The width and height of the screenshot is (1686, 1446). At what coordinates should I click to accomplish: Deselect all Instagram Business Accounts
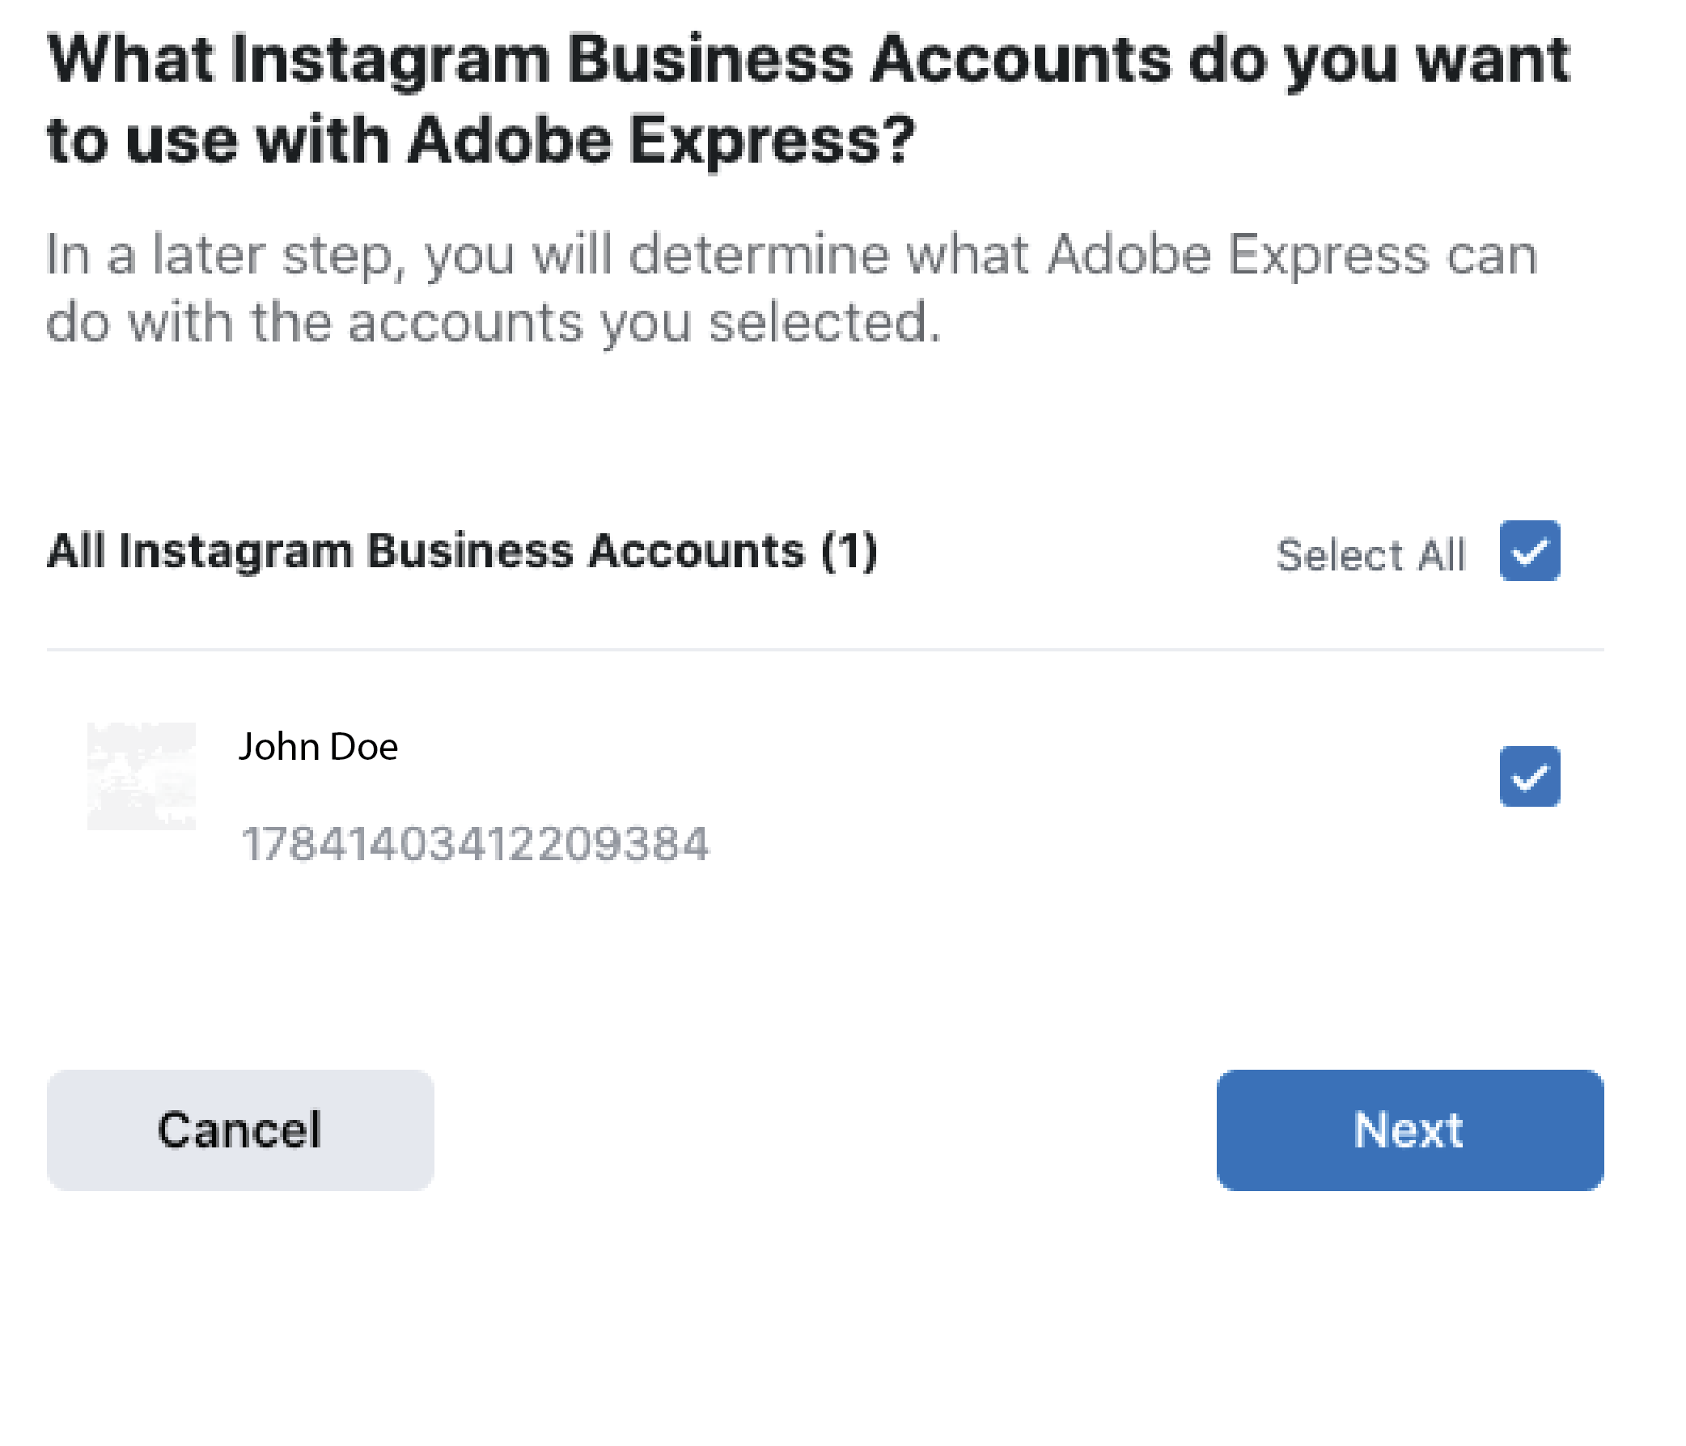click(1529, 551)
